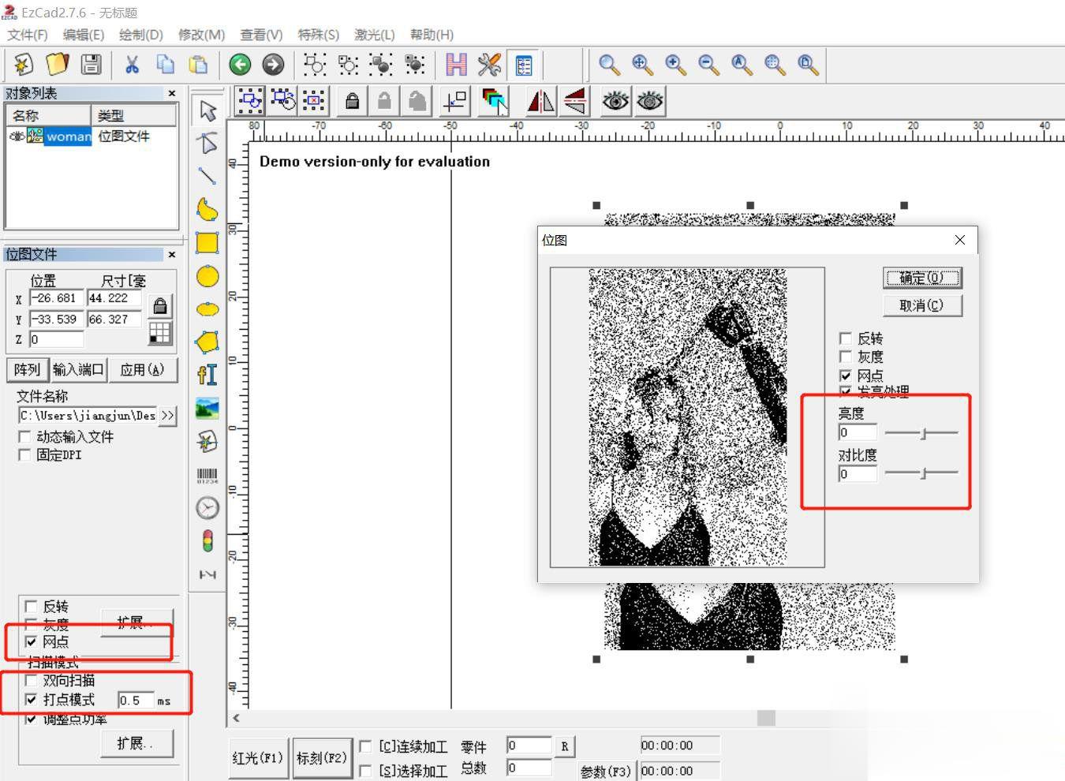
Task: Cut with the scissors icon
Action: tap(132, 64)
